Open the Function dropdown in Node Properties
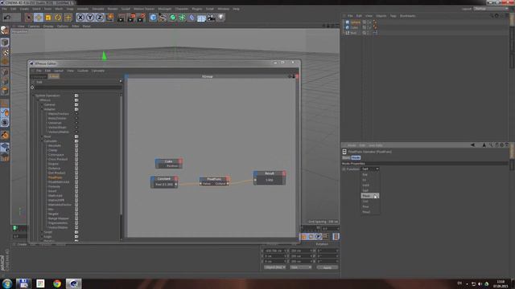515x289 pixels. click(x=370, y=169)
